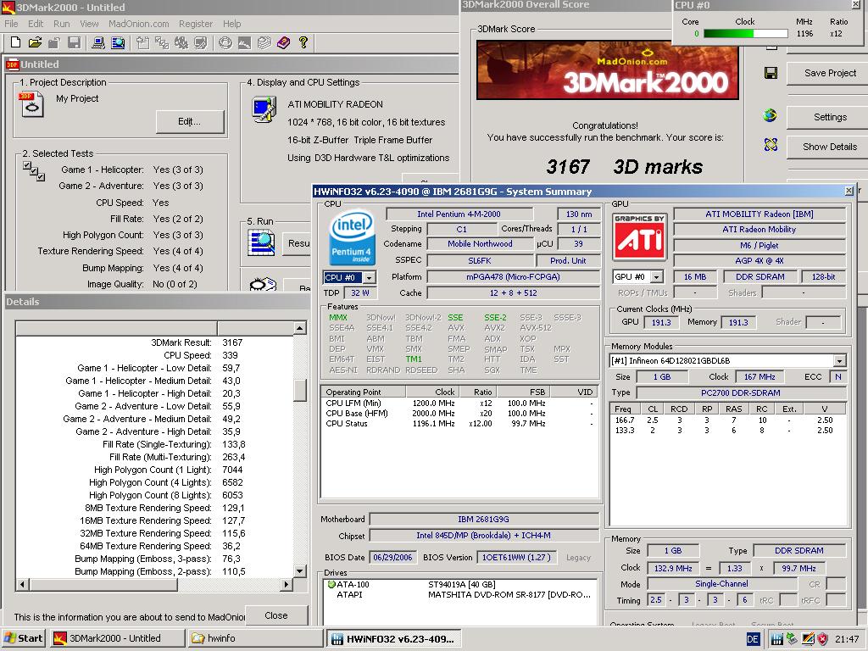Click the Details horizontal scrollbar right arrow

click(287, 584)
